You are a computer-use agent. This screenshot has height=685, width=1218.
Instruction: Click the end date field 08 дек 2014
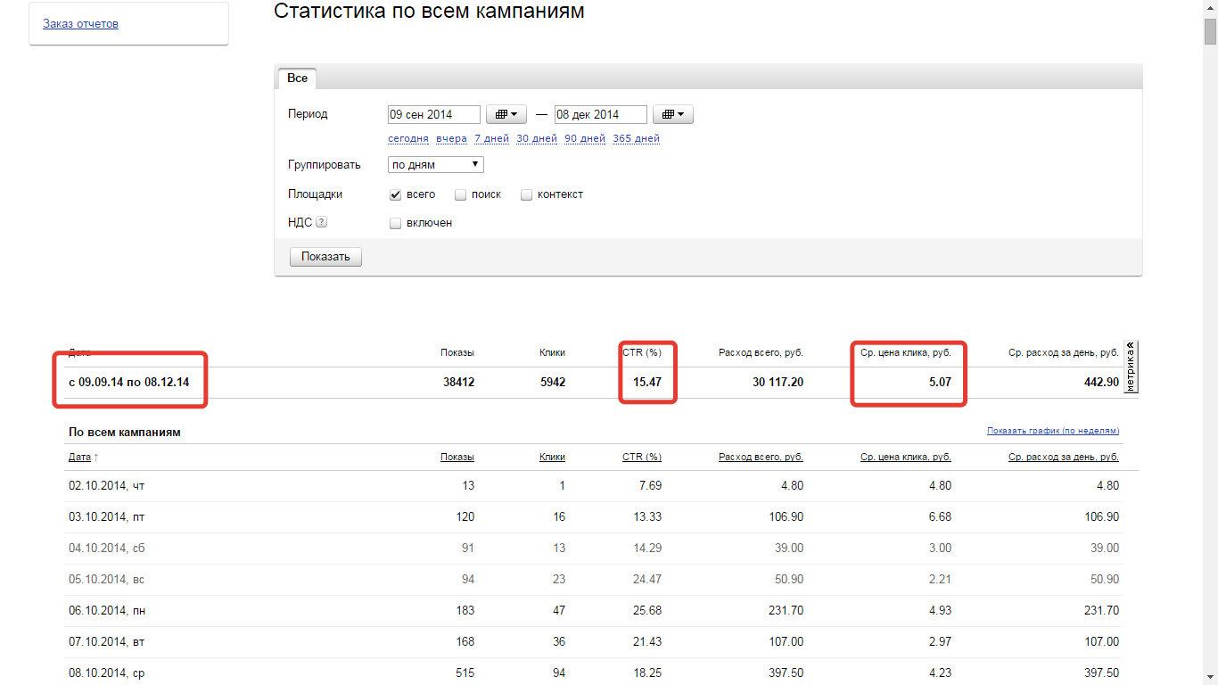click(x=601, y=114)
